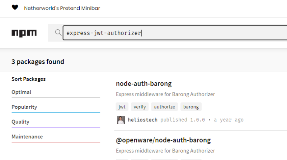Open the @openware/node-auth-barong package
This screenshot has height=160, width=287.
[163, 140]
